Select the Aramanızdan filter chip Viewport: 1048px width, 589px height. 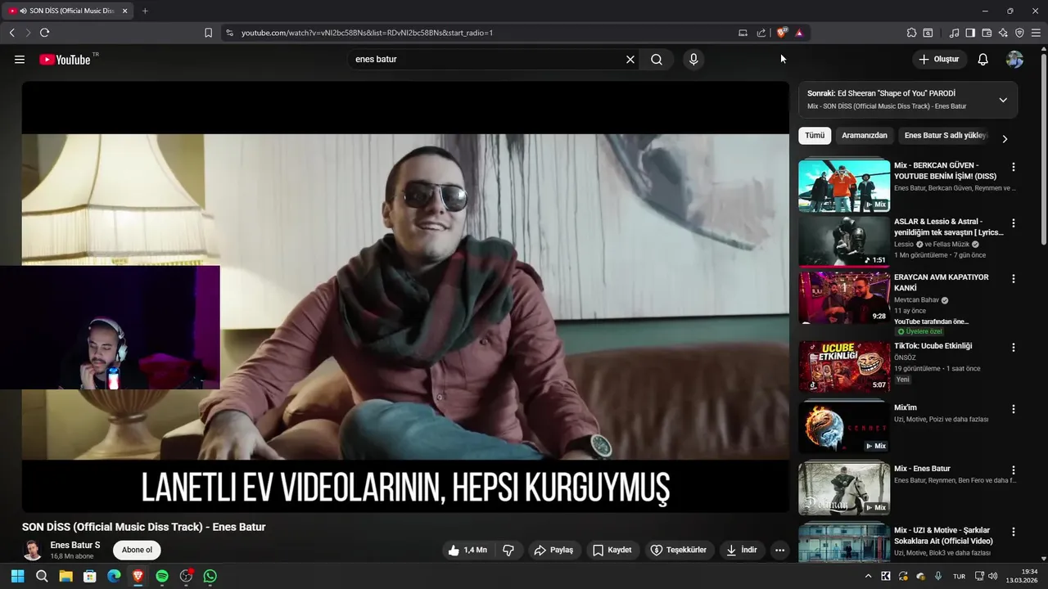[x=865, y=136]
